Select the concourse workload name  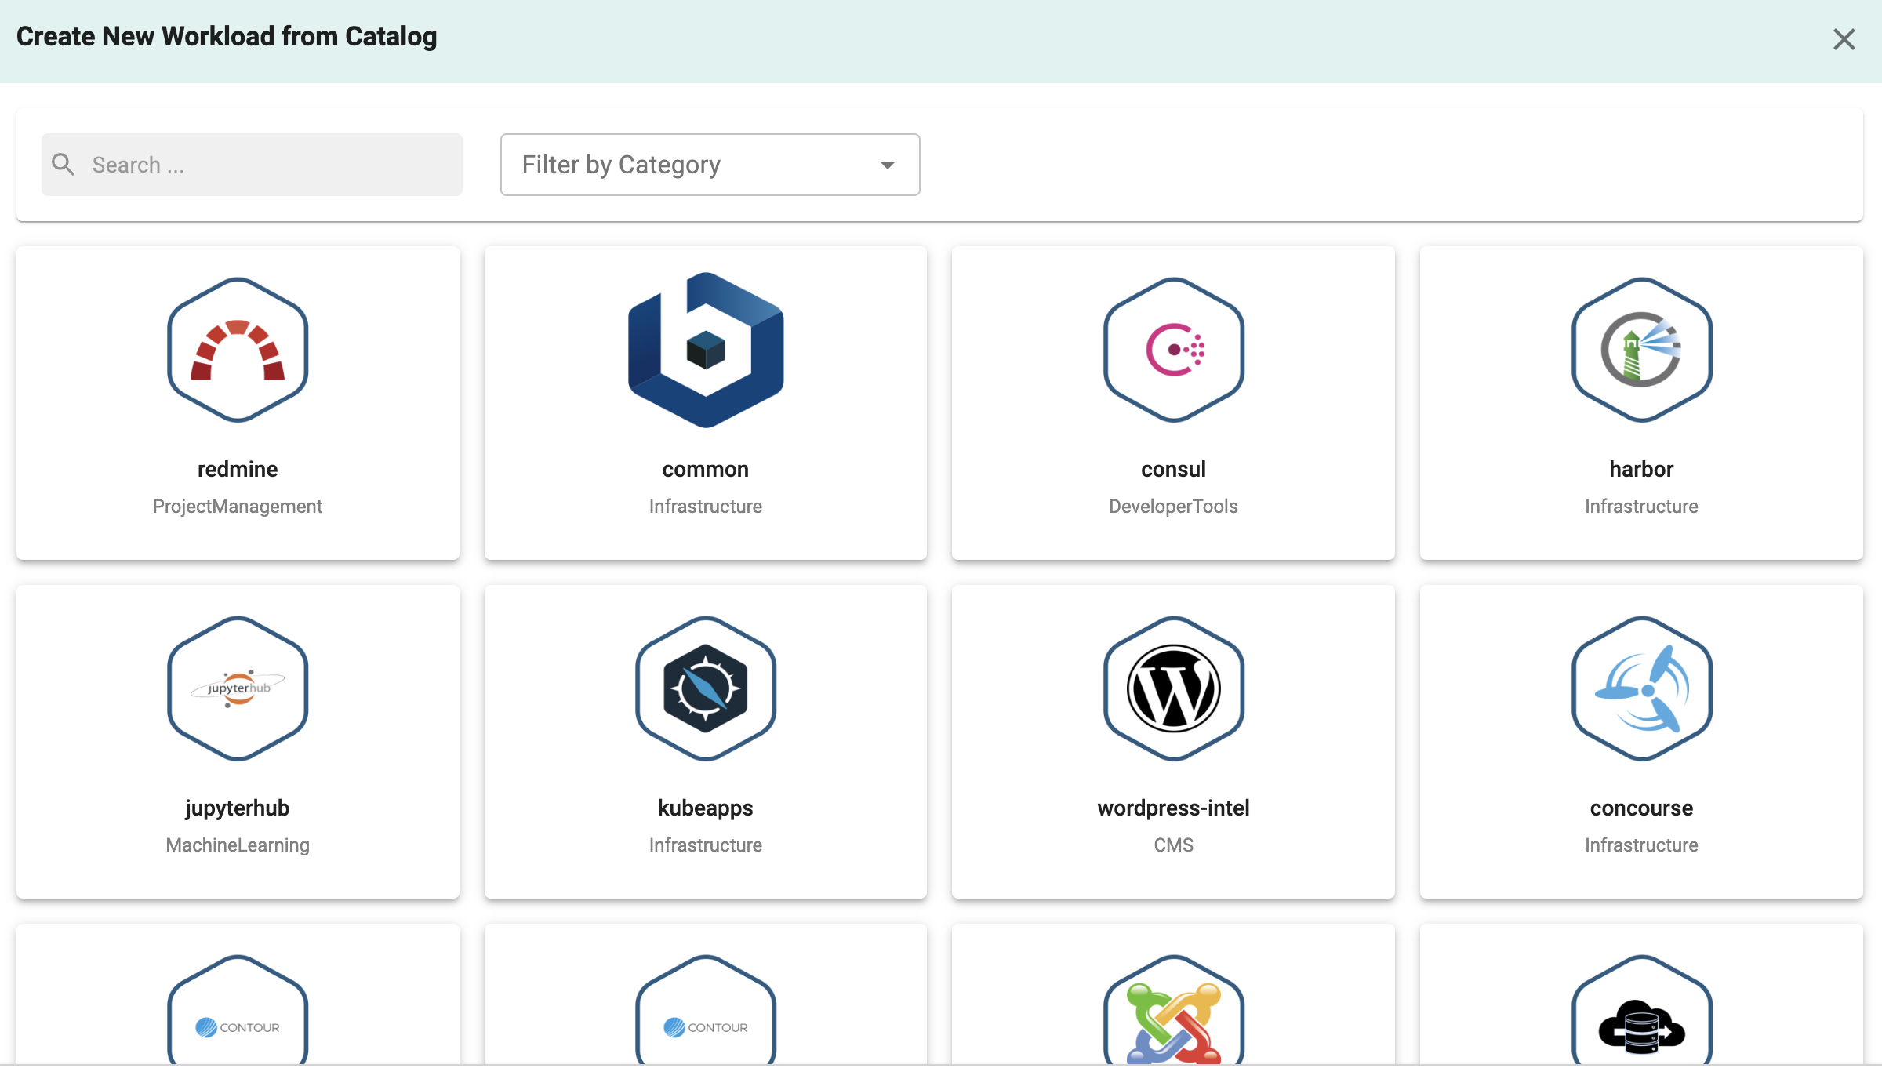click(1641, 808)
